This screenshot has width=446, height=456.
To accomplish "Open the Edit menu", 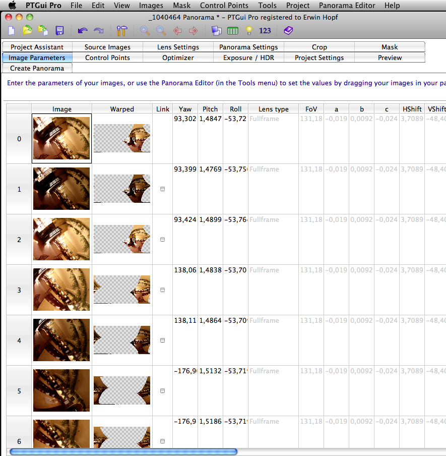I will click(98, 5).
